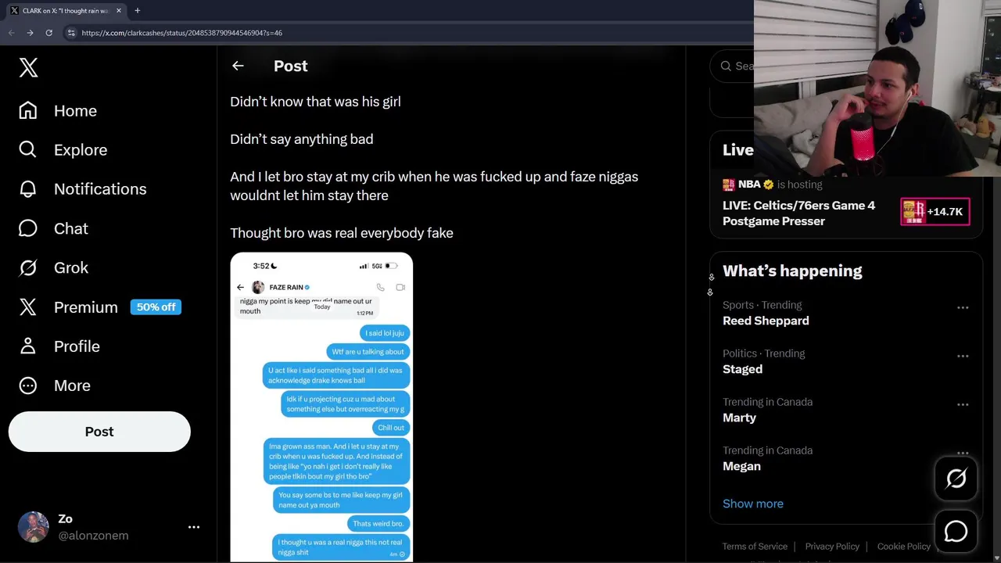
Task: Open the floating chat messages button
Action: [956, 532]
